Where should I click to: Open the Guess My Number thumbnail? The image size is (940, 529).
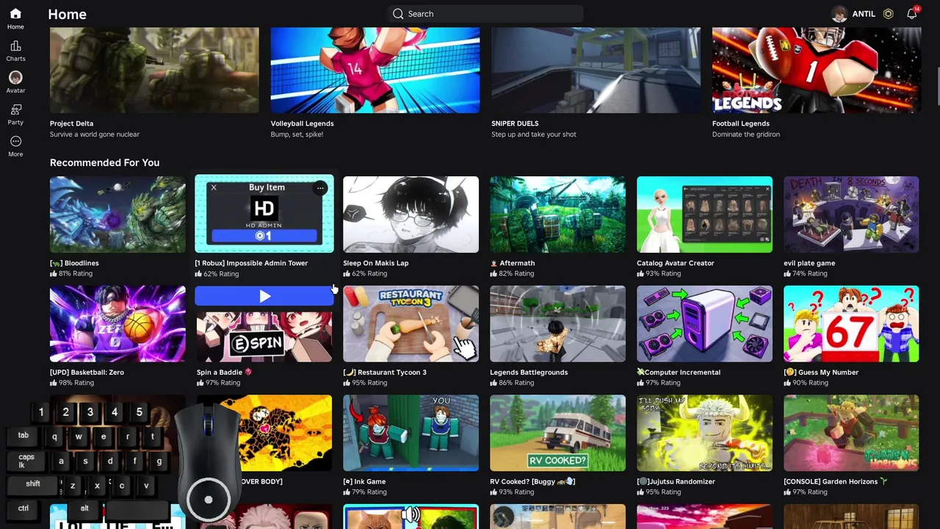[x=851, y=324]
